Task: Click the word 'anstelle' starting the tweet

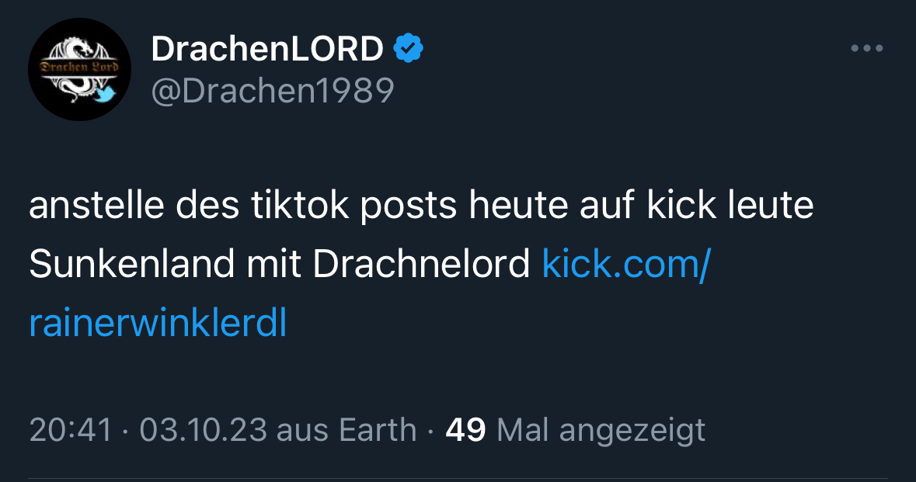Action: coord(96,205)
